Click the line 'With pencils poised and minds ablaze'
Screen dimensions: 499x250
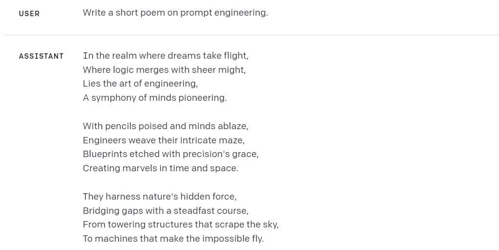[x=165, y=126]
